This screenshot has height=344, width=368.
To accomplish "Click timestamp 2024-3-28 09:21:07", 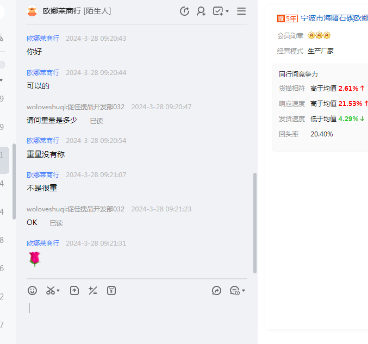I will (96, 175).
